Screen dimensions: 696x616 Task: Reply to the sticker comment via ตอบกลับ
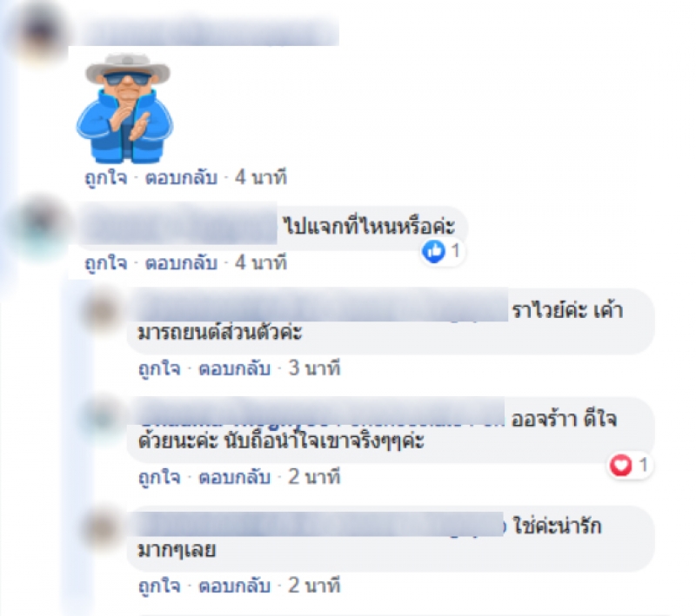[182, 178]
